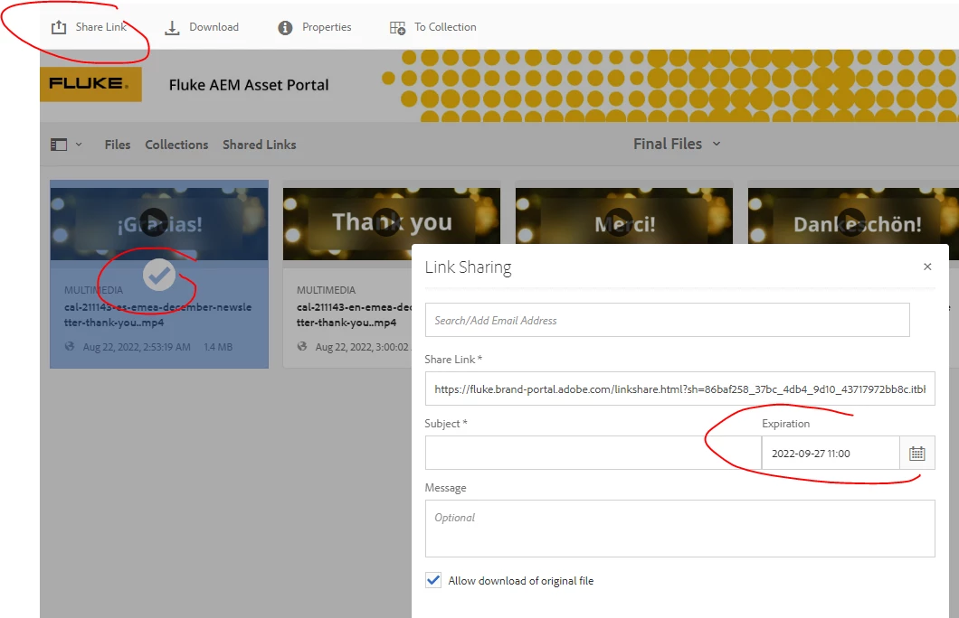Click the Fluke AEM Asset Portal title
The width and height of the screenshot is (959, 618).
point(248,85)
